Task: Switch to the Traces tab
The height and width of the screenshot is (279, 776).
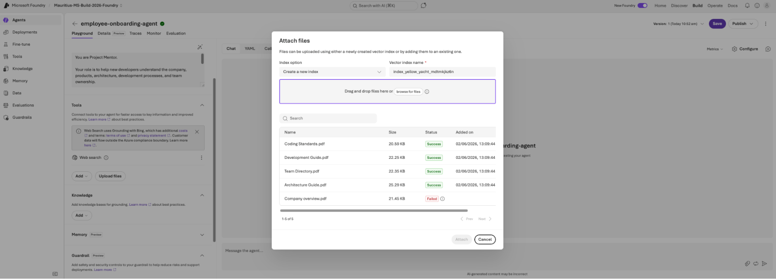Action: [135, 33]
